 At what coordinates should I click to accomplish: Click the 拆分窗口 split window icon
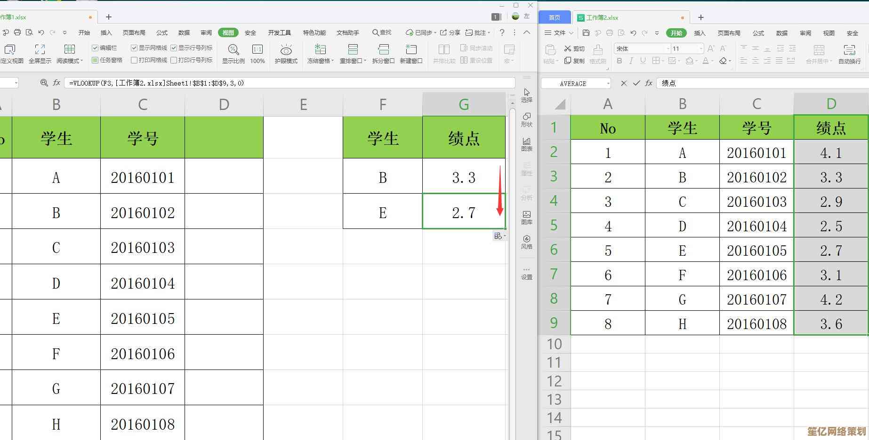(x=383, y=50)
